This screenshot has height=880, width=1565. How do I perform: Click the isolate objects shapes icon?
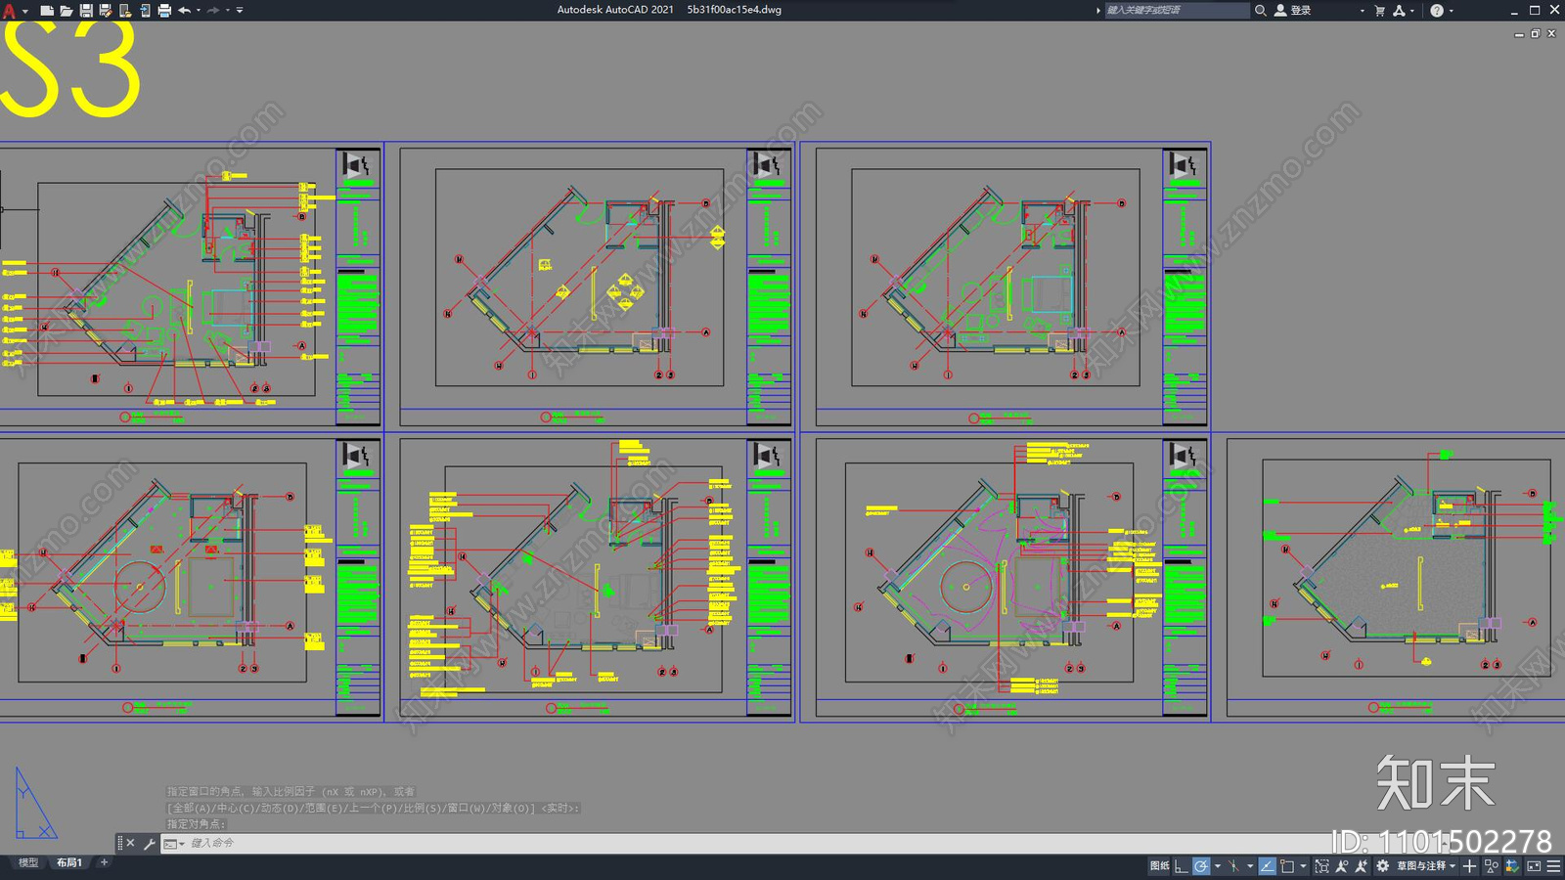[x=1491, y=866]
